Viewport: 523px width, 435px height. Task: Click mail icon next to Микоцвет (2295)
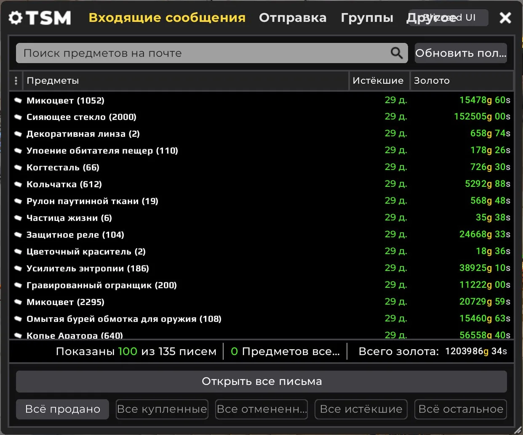click(x=18, y=302)
